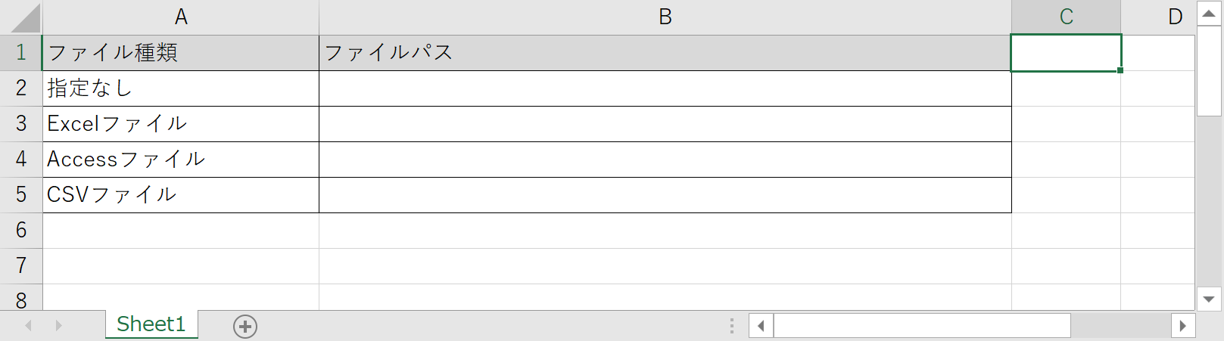Click vertical scrollbar down arrow
Viewport: 1224px width, 341px height.
tap(1209, 299)
